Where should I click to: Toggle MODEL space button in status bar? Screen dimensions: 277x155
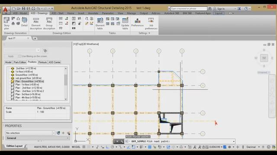coord(76,147)
